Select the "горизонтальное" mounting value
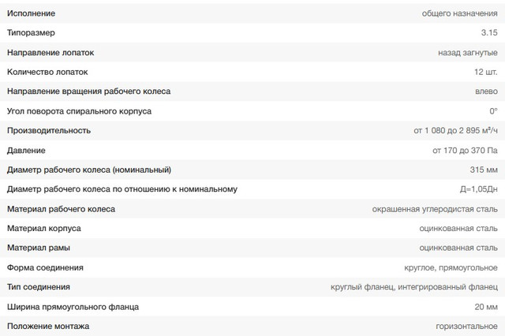The image size is (505, 336). coord(466,327)
